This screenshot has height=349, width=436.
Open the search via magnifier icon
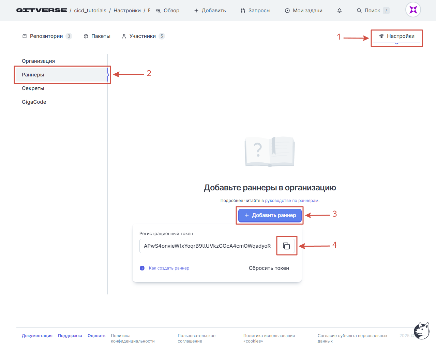tap(359, 11)
